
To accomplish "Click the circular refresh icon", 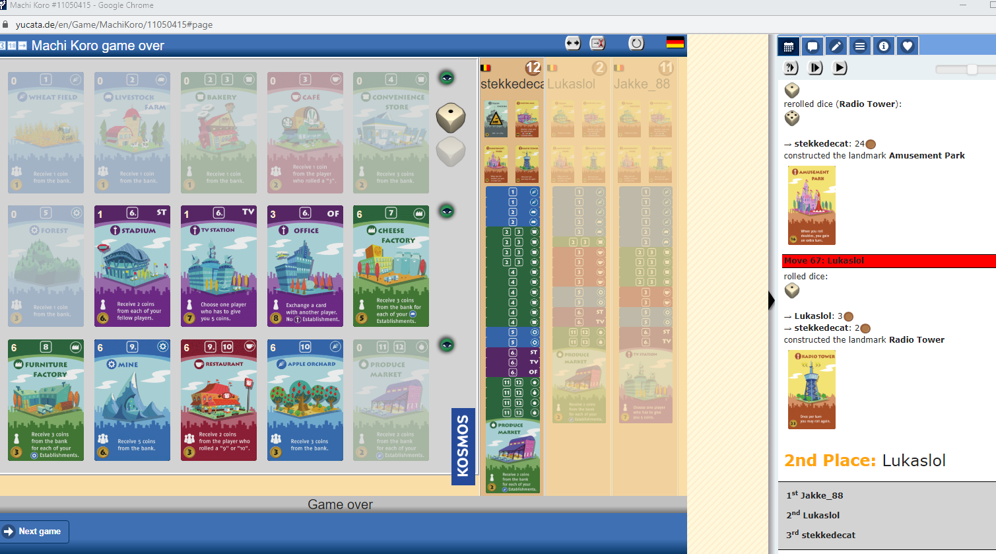I will tap(636, 43).
